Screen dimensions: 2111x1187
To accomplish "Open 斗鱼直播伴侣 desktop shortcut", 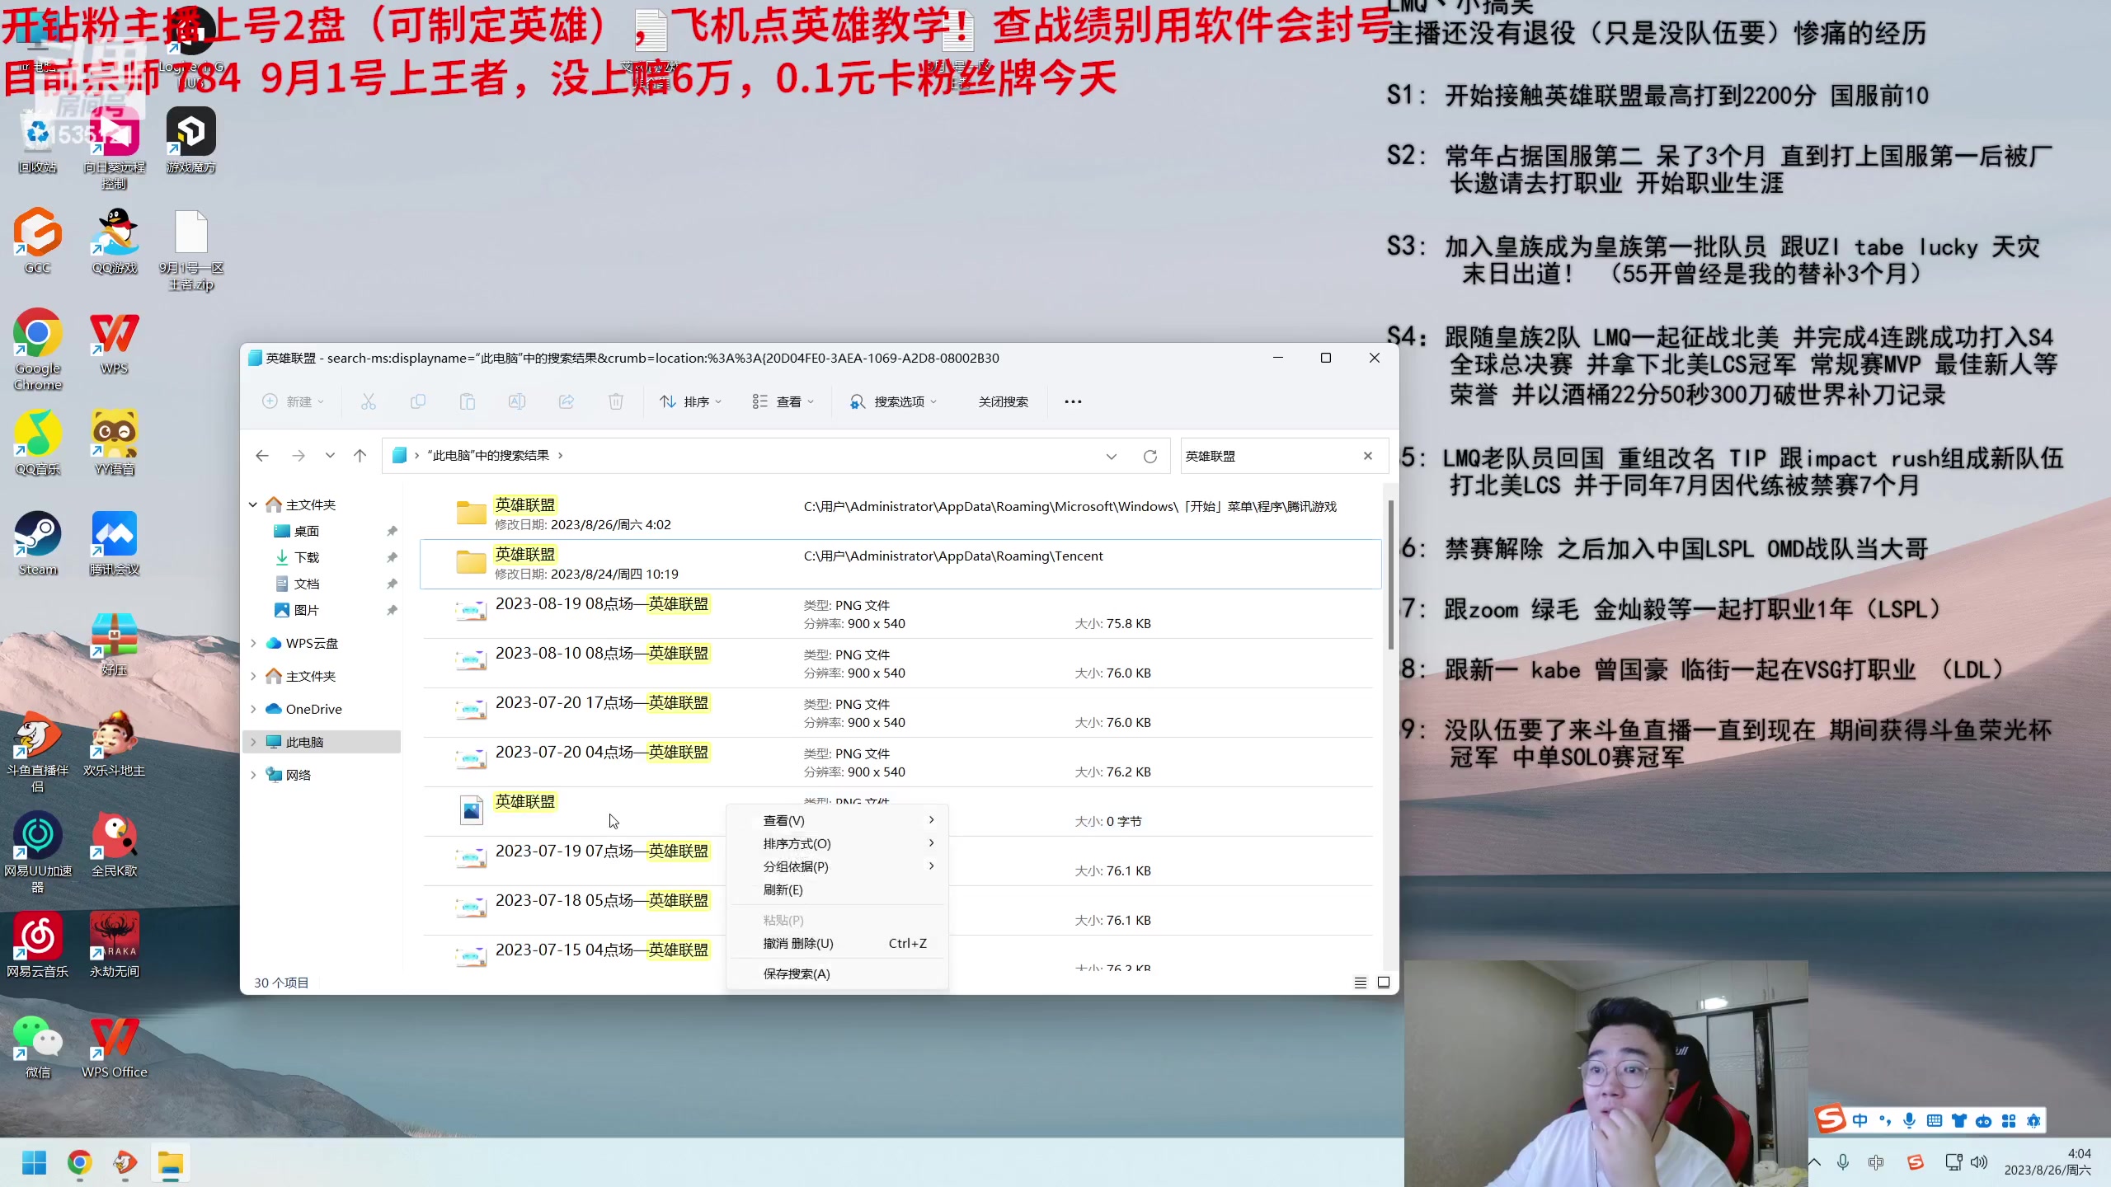I will coord(38,752).
